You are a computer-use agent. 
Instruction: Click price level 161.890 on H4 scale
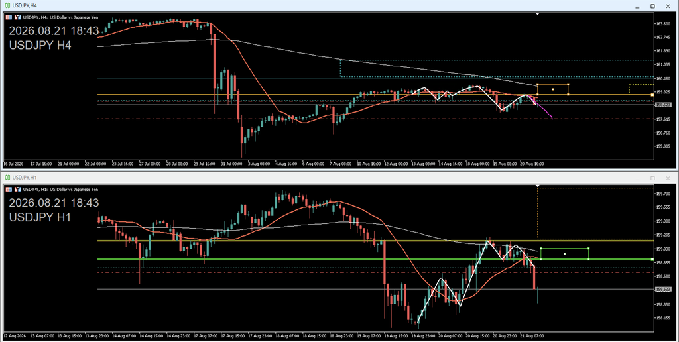click(663, 51)
